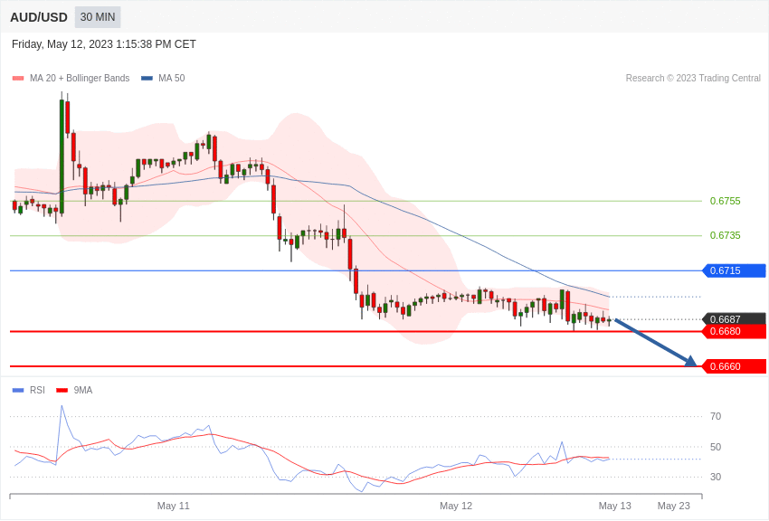Select the '9MA' legend label
The image size is (769, 521).
point(83,390)
